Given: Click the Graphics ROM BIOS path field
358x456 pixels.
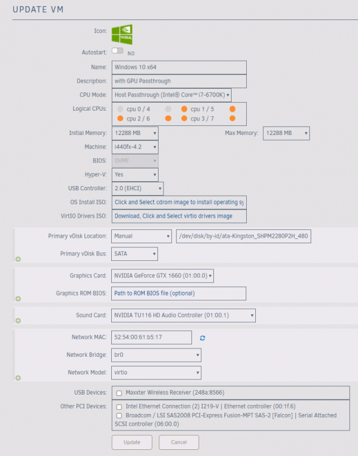Looking at the screenshot, I should [179, 294].
